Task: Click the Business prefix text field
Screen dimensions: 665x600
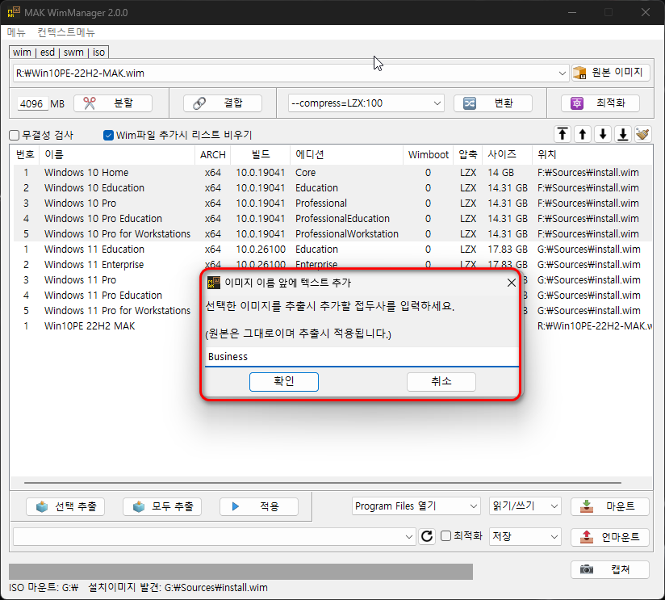Action: 362,356
